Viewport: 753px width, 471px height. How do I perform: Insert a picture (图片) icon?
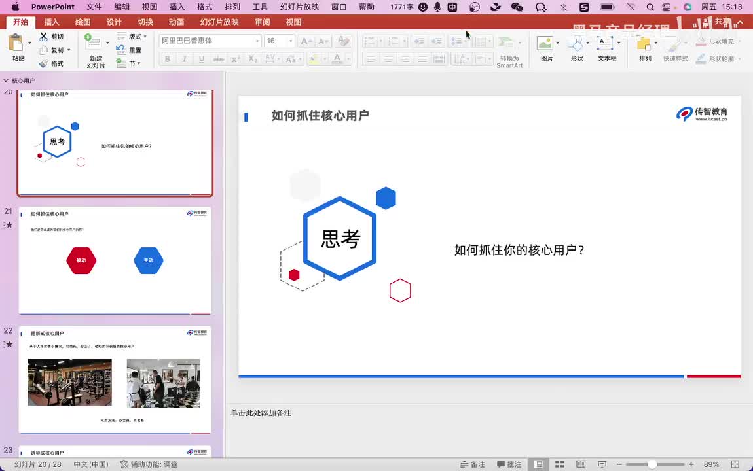tap(545, 43)
